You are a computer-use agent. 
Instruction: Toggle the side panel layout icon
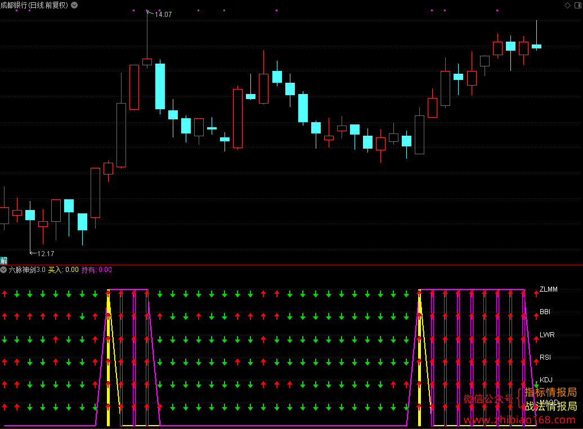578,5
